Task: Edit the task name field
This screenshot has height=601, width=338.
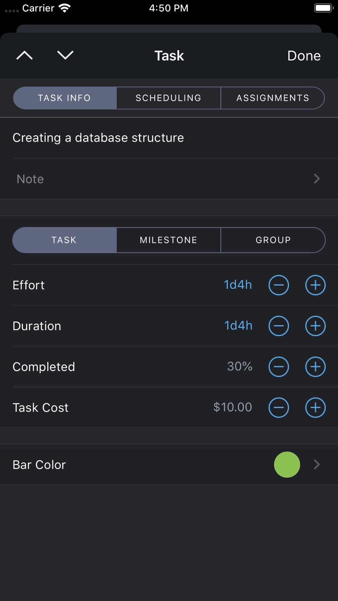Action: pos(98,138)
